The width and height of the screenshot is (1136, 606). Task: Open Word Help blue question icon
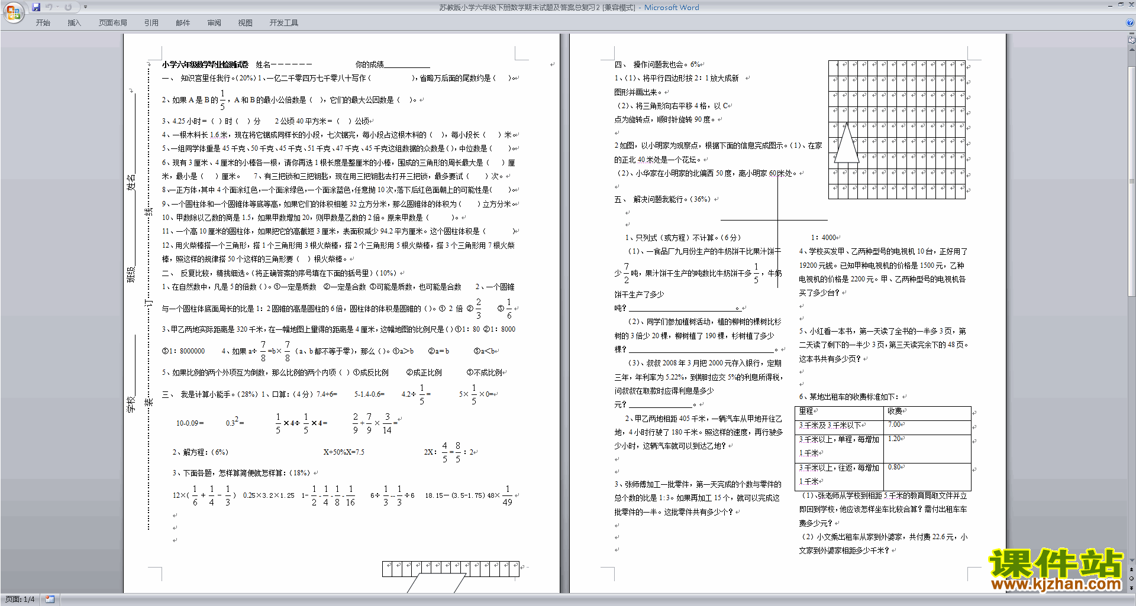1130,22
